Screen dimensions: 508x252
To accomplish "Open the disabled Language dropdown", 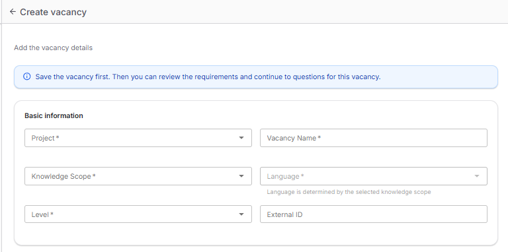I will click(x=374, y=176).
